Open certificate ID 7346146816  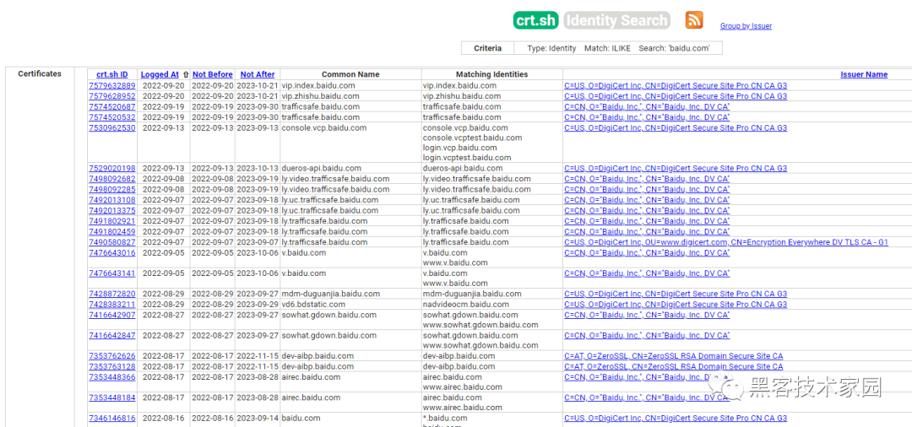[112, 419]
